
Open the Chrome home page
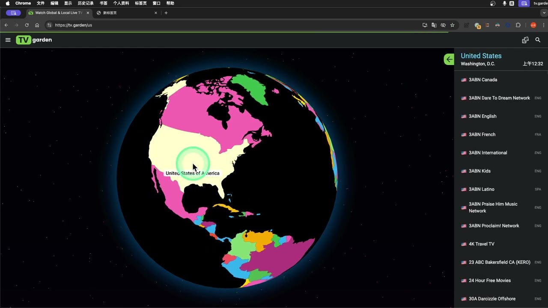(x=37, y=25)
